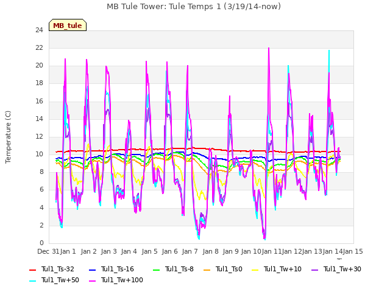
Task: Click the red Tul1_Ts-32 legend swatch
Action: (x=33, y=269)
